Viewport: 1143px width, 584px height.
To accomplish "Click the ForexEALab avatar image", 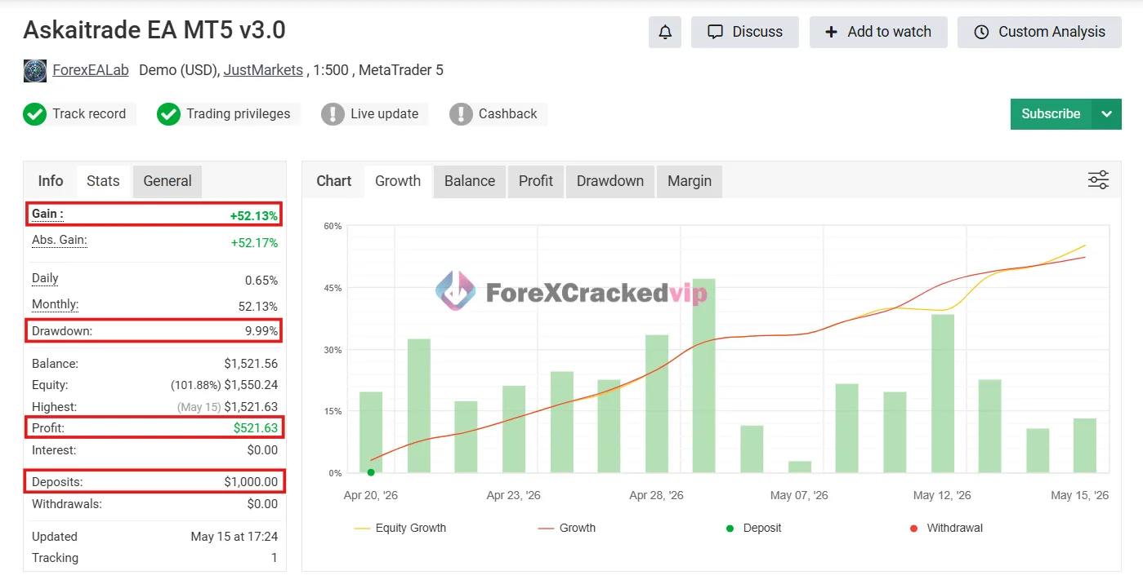I will [x=35, y=70].
